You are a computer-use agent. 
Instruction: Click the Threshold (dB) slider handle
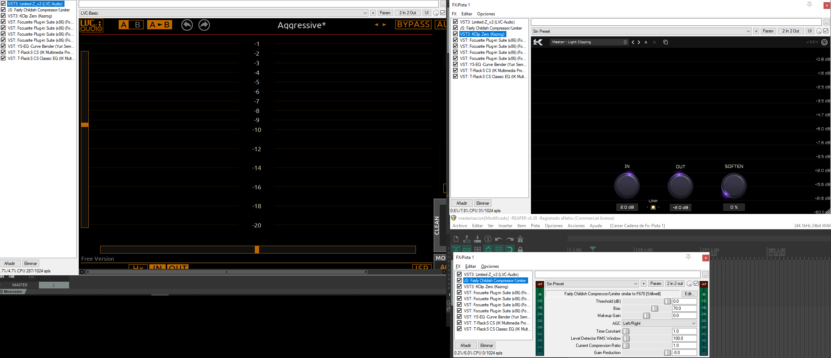pyautogui.click(x=667, y=301)
